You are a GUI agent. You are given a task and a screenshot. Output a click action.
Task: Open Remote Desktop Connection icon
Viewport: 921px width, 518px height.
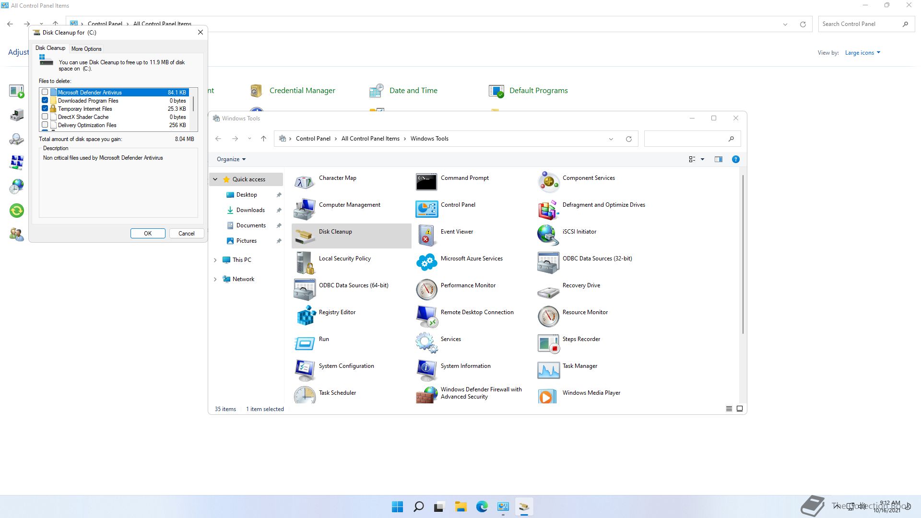(x=426, y=317)
